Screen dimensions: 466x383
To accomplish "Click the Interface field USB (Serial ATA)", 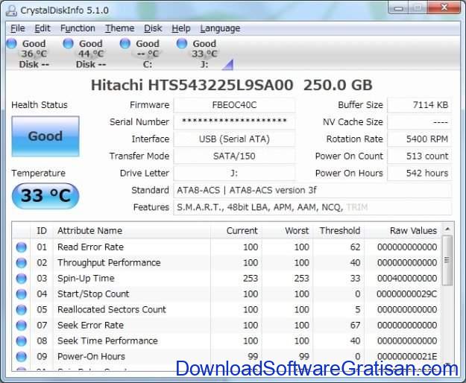I will click(x=234, y=139).
